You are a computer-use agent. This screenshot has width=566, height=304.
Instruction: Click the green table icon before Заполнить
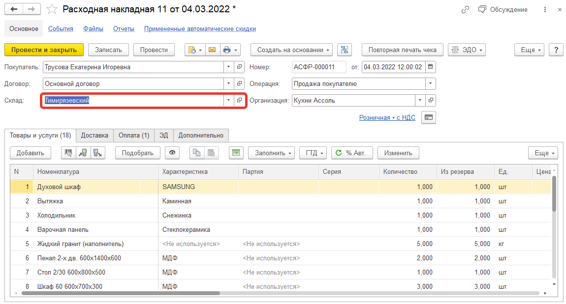[x=236, y=153]
